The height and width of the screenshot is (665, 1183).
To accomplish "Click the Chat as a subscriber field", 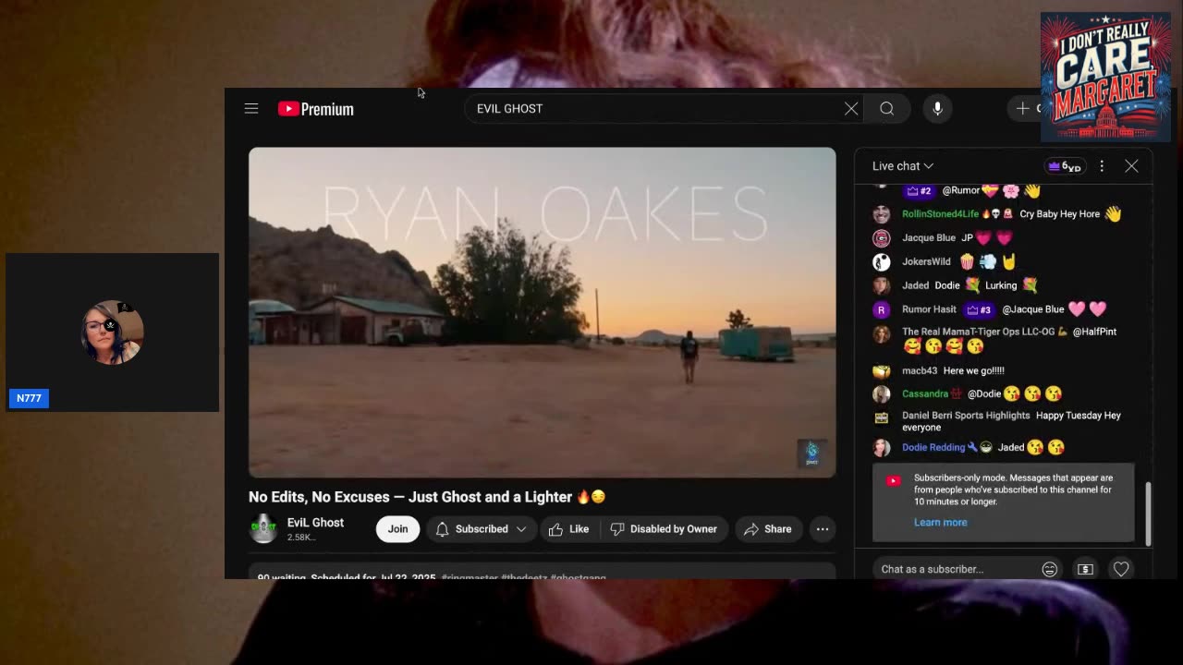I will coord(957,569).
